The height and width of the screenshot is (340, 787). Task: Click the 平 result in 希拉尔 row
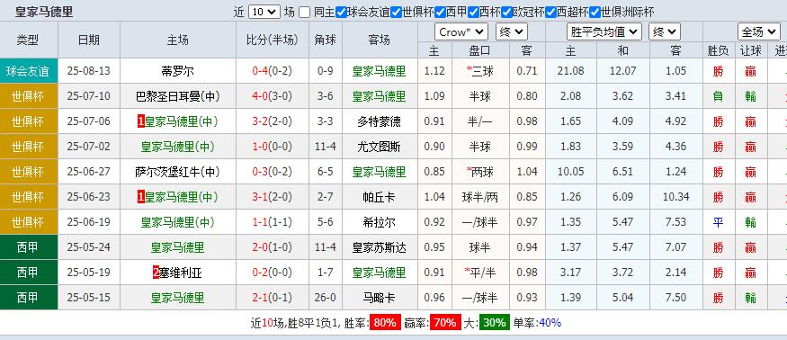719,222
